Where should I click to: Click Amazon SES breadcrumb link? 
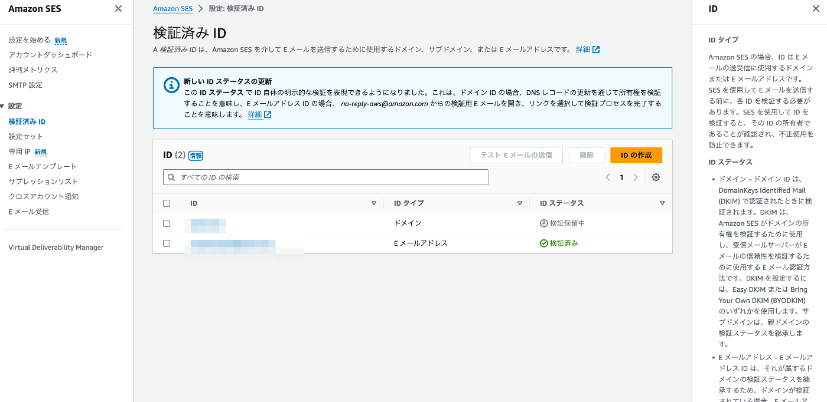(173, 9)
